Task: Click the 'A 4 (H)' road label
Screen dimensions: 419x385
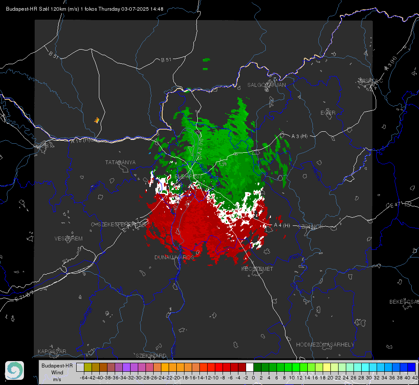Action: 282,225
